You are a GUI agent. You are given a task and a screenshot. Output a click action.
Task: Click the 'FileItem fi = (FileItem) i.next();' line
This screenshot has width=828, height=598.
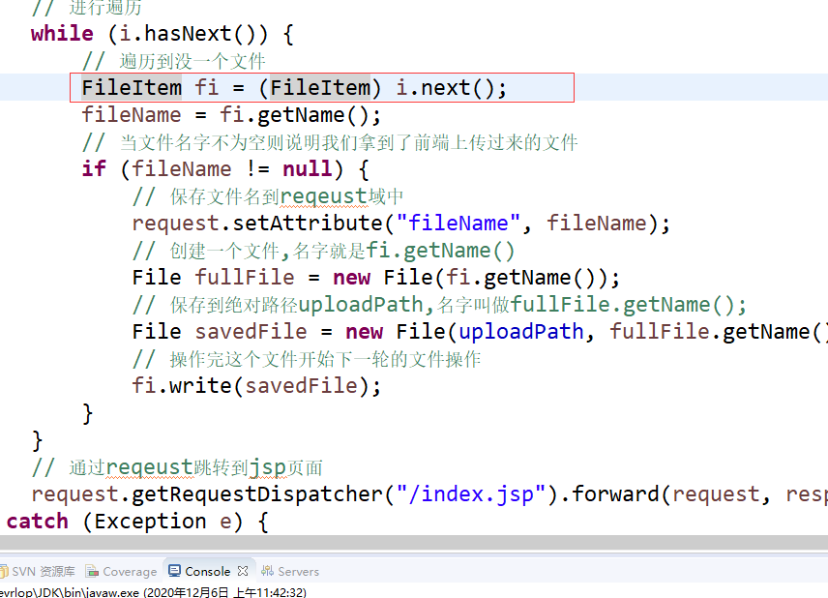point(294,88)
